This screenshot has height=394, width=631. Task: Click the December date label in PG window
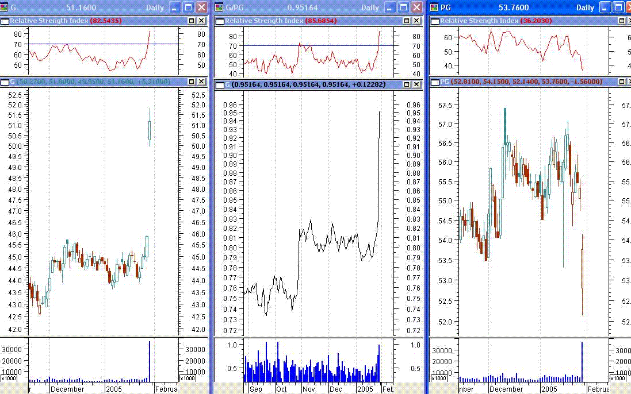pyautogui.click(x=506, y=389)
